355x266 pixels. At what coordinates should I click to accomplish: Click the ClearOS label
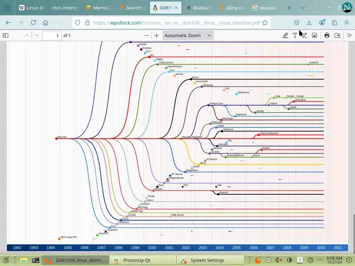tap(314, 62)
